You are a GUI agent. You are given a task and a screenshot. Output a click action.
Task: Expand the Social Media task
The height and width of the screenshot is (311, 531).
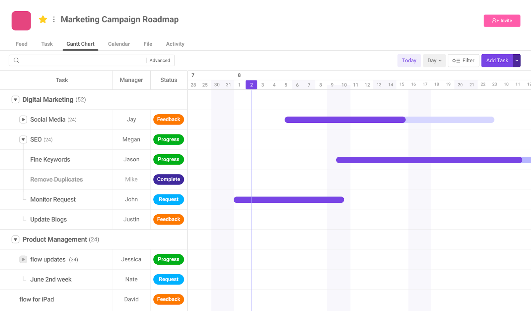pyautogui.click(x=23, y=120)
